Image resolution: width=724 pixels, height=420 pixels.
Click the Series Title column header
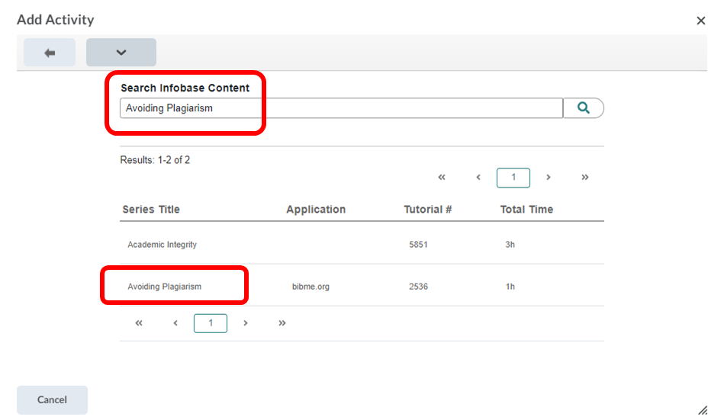click(x=151, y=210)
